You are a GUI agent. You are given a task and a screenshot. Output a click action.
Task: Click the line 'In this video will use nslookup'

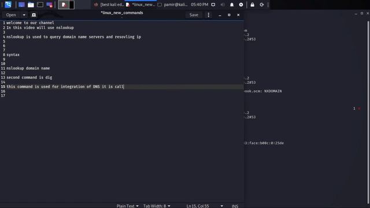click(40, 28)
